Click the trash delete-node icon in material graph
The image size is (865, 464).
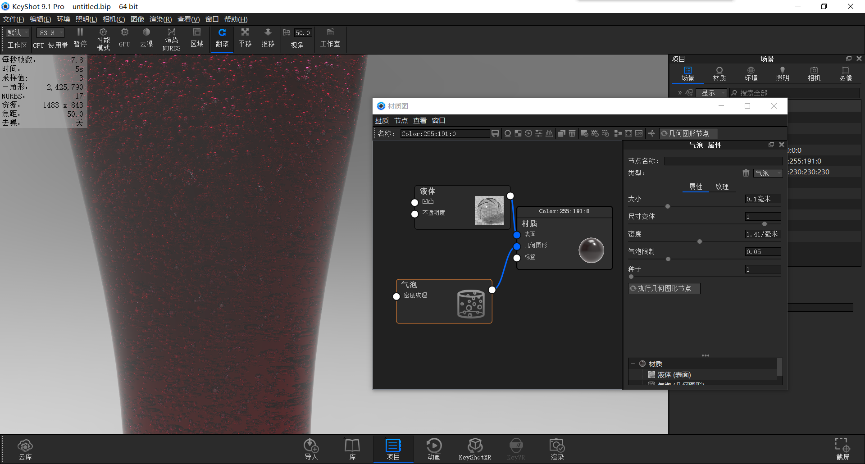pos(572,133)
